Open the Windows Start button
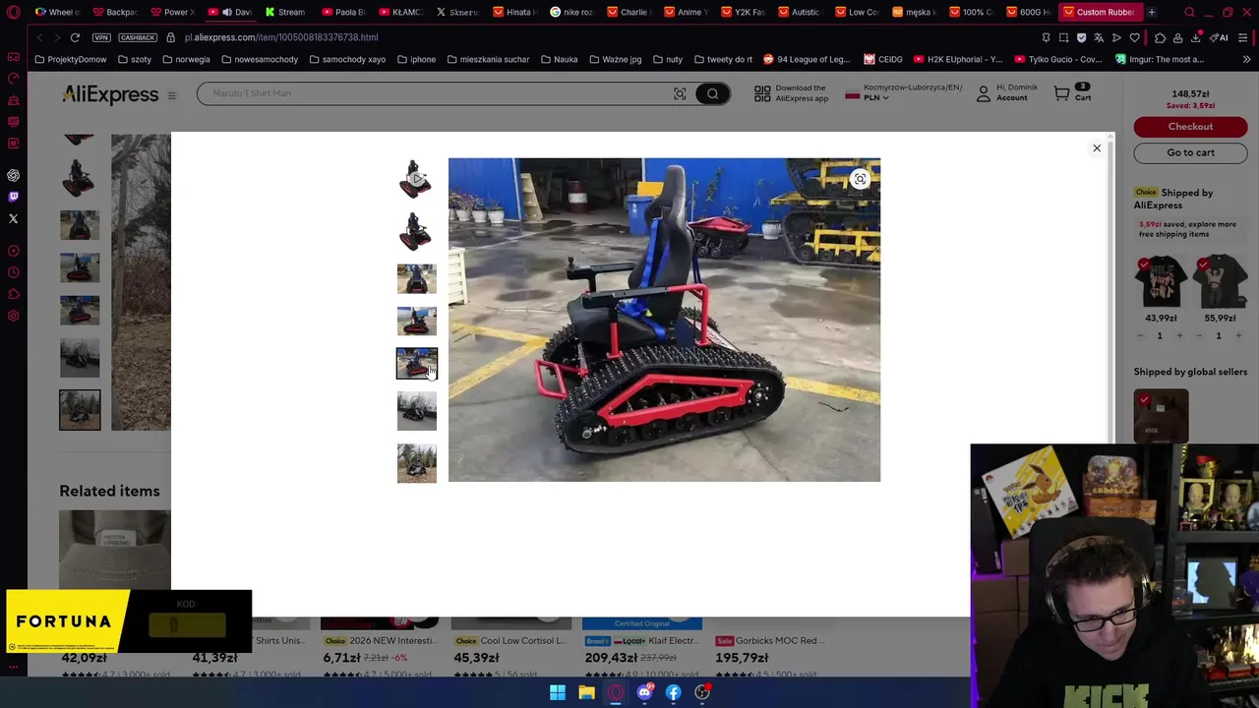Screen dimensions: 1259x708 pos(558,693)
